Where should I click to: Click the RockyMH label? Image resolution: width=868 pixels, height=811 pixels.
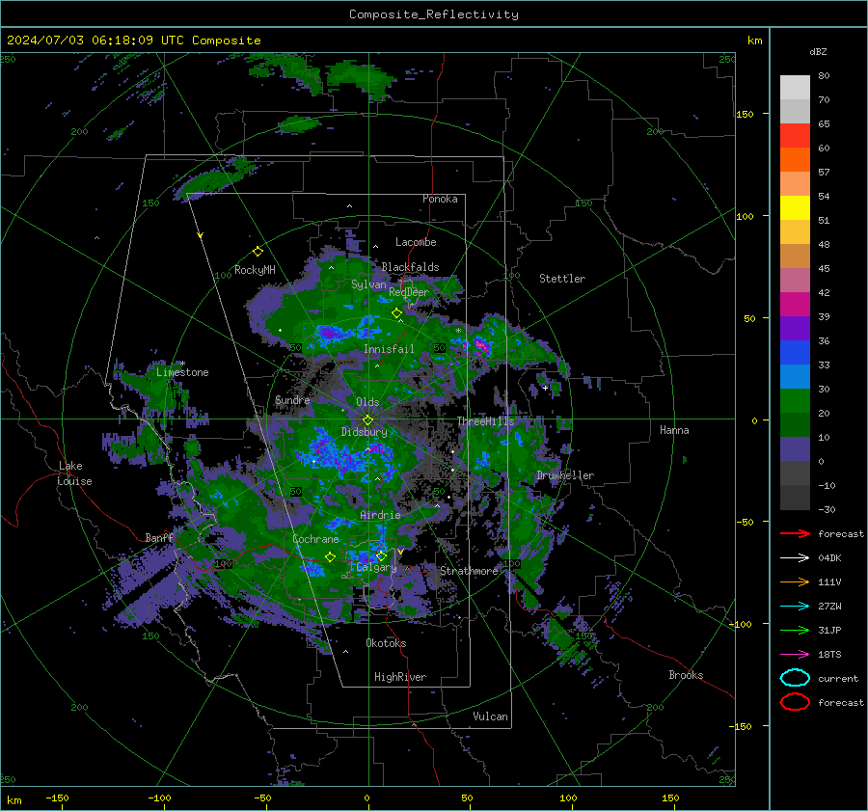pos(255,270)
